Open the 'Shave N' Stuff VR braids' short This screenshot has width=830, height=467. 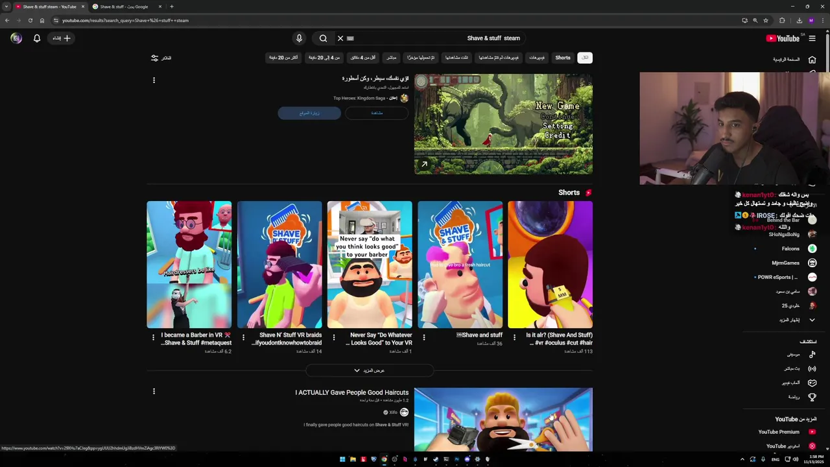tap(279, 265)
